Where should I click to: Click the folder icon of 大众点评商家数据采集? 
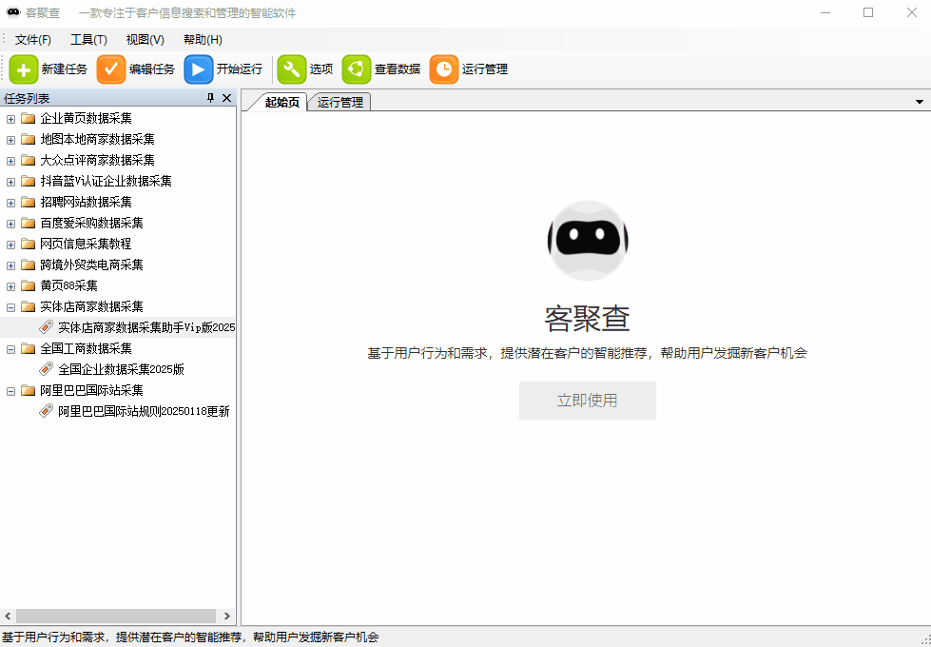coord(28,160)
